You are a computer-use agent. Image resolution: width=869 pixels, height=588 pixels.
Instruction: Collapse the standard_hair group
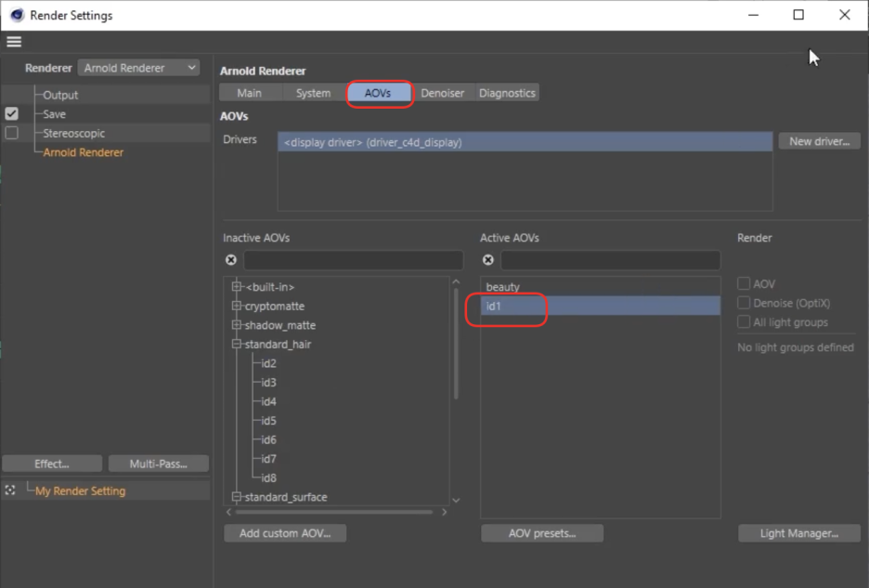(x=237, y=344)
